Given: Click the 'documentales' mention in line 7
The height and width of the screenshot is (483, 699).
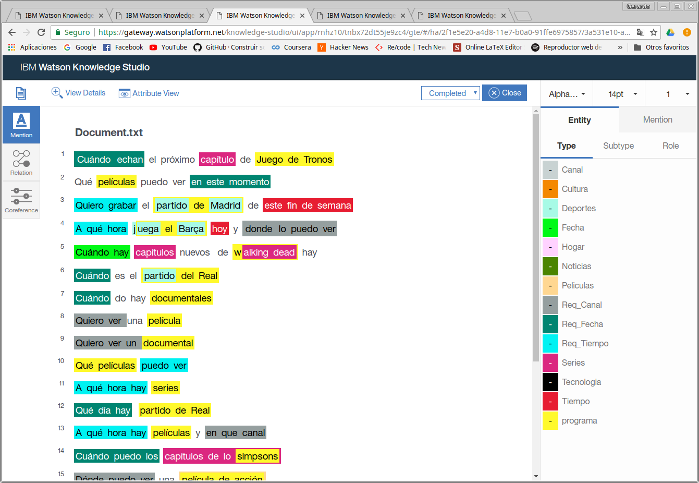Looking at the screenshot, I should [181, 298].
